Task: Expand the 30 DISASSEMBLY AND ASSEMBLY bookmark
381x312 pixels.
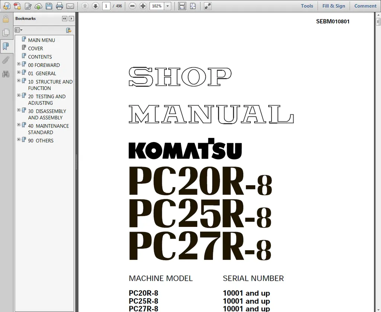Action: click(x=19, y=110)
